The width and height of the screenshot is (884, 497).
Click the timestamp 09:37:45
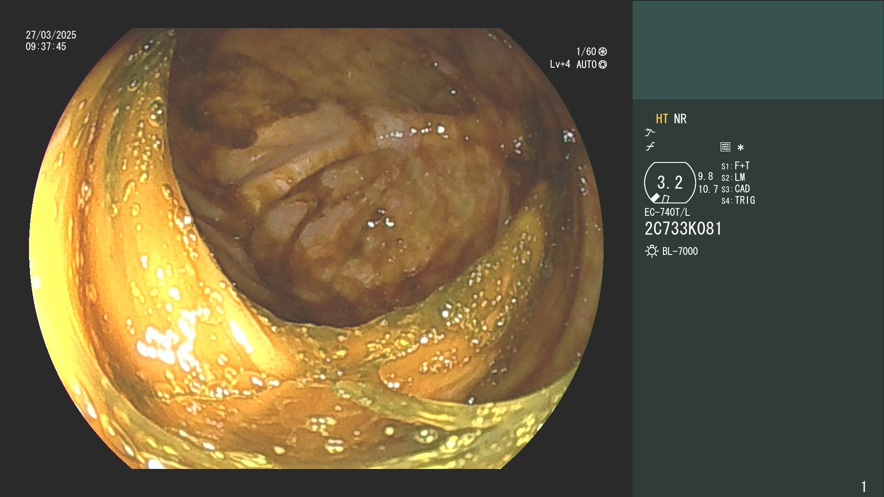46,46
